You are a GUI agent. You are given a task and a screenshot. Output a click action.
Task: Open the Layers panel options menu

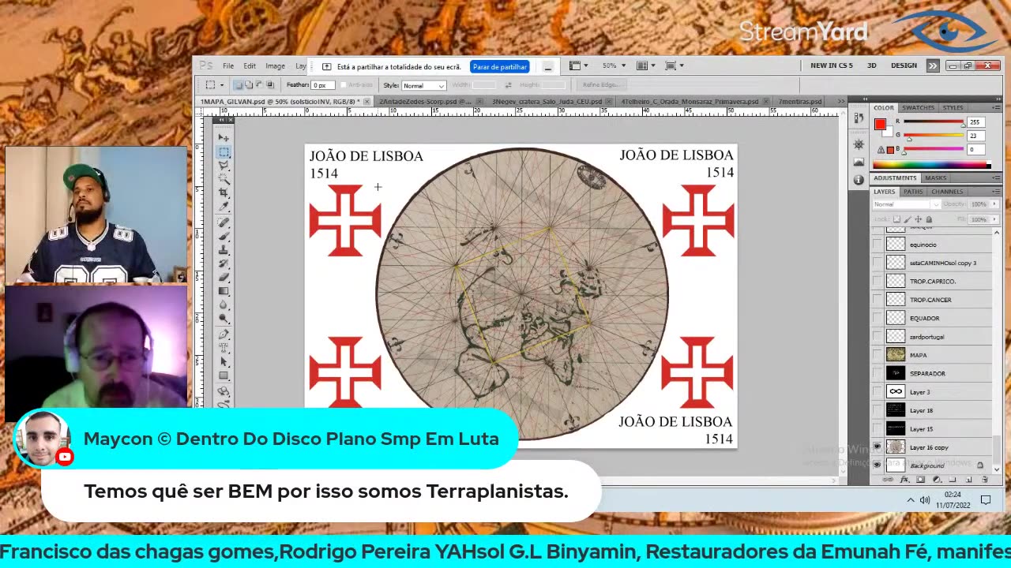[x=996, y=191]
